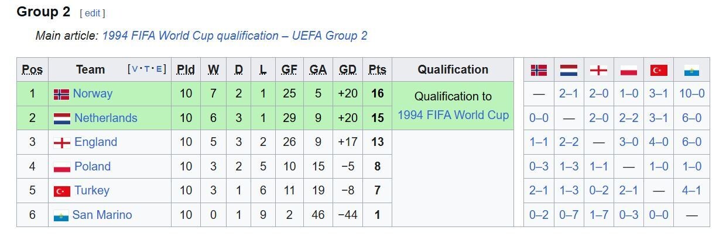726x237 pixels.
Task: Open the Netherlands team page link
Action: pyautogui.click(x=105, y=118)
